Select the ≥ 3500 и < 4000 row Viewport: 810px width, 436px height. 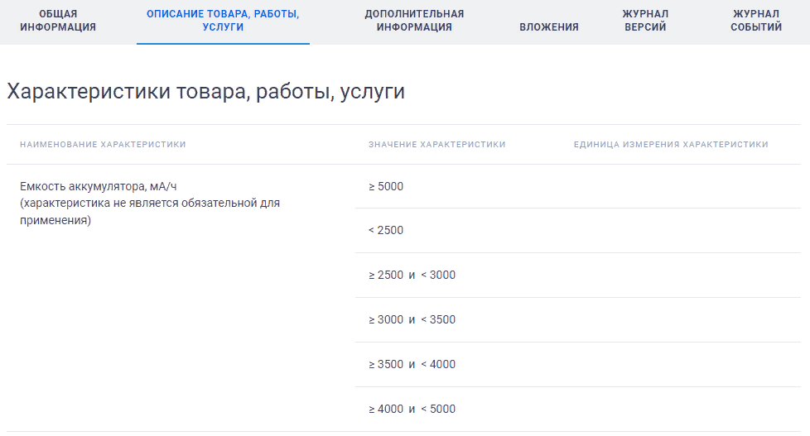(x=412, y=364)
